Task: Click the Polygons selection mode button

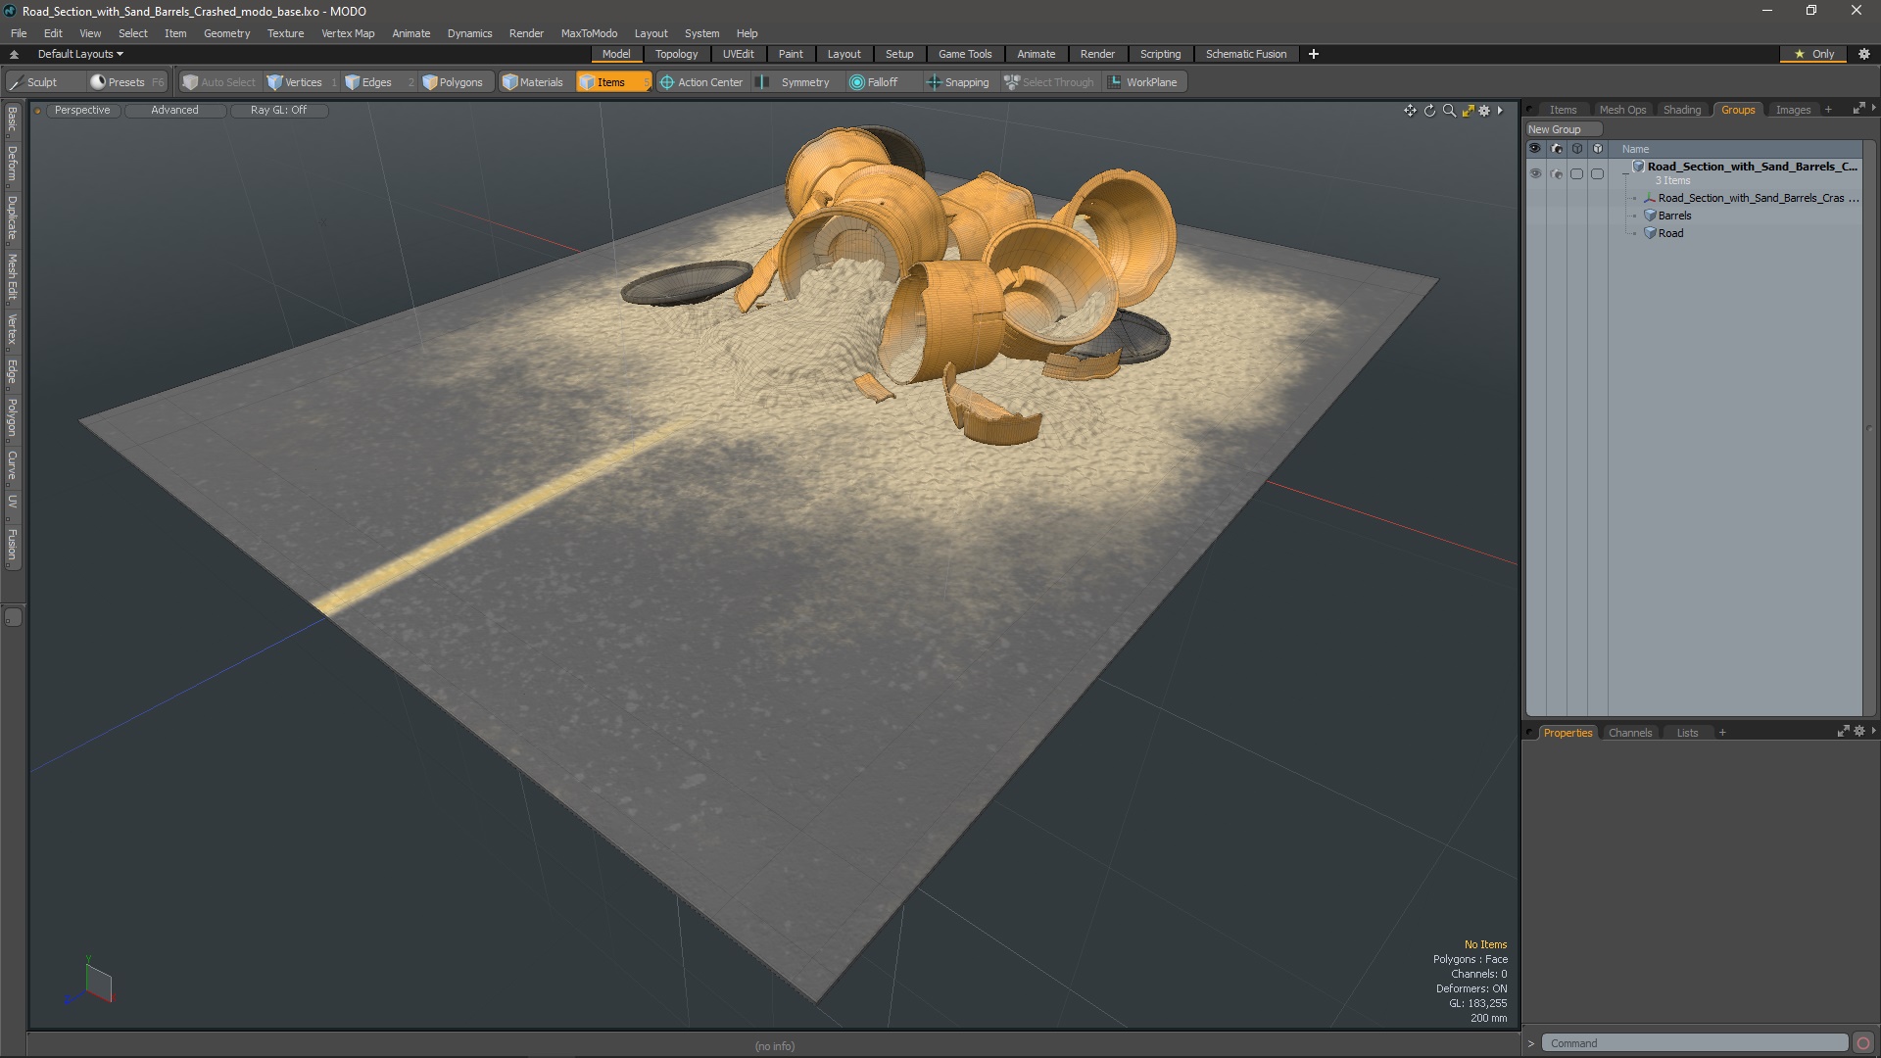Action: (x=453, y=82)
